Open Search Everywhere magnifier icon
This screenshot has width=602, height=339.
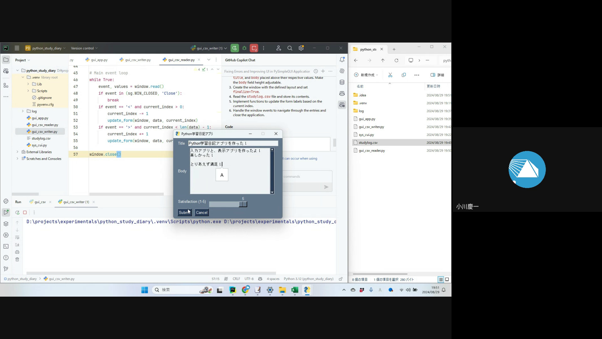[290, 48]
